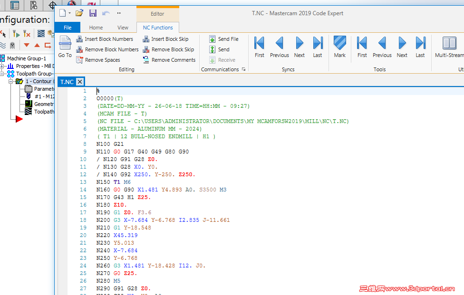This screenshot has width=464, height=295.
Task: Go to Next mark in Tools
Action: [402, 47]
